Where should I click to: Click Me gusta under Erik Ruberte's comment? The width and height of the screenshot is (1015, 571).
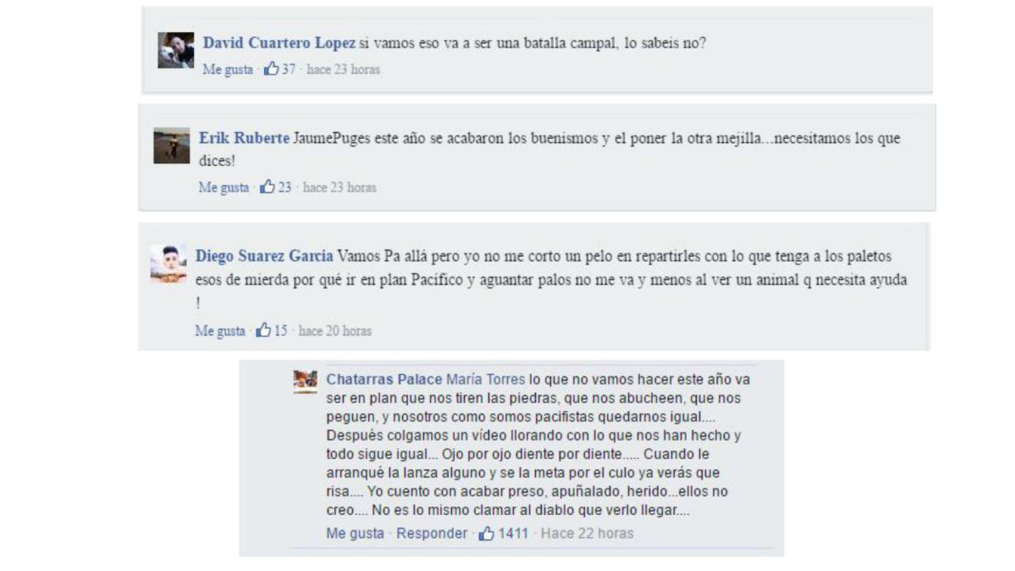click(x=224, y=187)
